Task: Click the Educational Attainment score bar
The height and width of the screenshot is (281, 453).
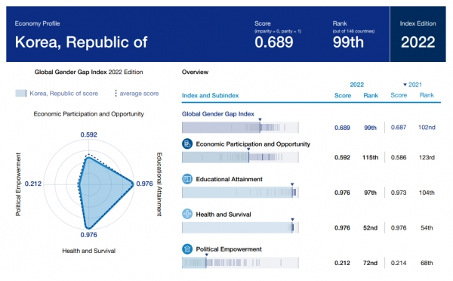Action: [240, 193]
